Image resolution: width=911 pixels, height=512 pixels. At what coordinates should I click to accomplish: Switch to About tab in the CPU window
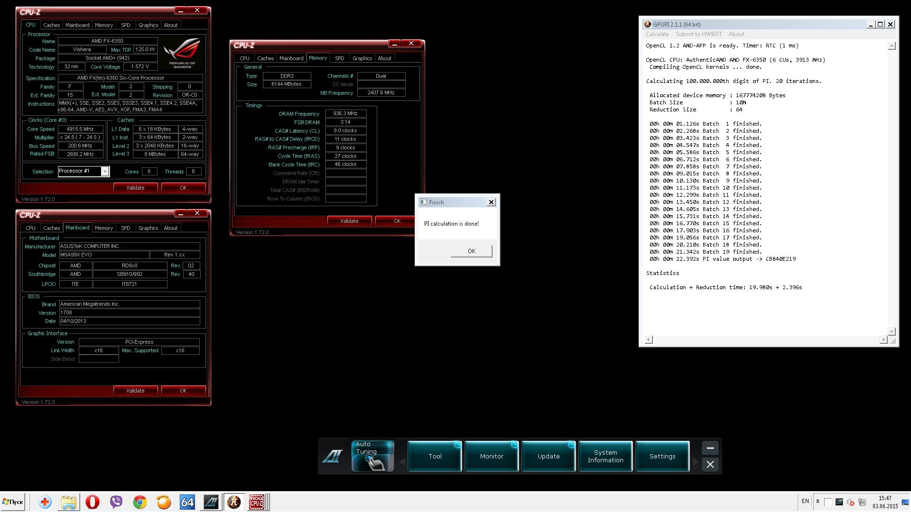click(x=170, y=25)
